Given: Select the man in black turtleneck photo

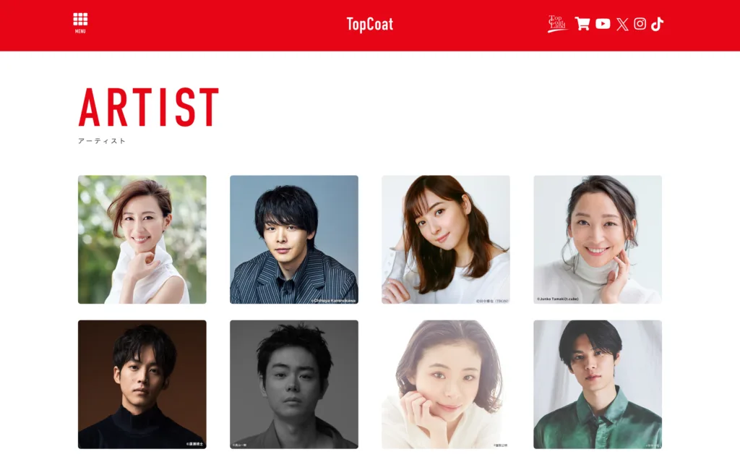Looking at the screenshot, I should [x=142, y=384].
